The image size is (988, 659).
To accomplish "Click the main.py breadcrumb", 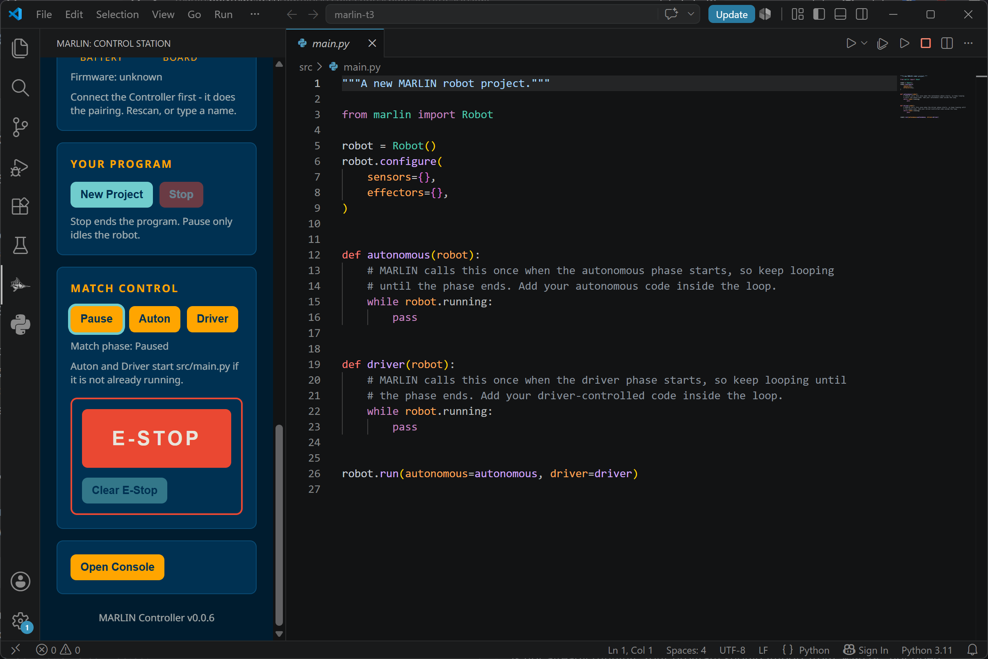I will pos(362,67).
